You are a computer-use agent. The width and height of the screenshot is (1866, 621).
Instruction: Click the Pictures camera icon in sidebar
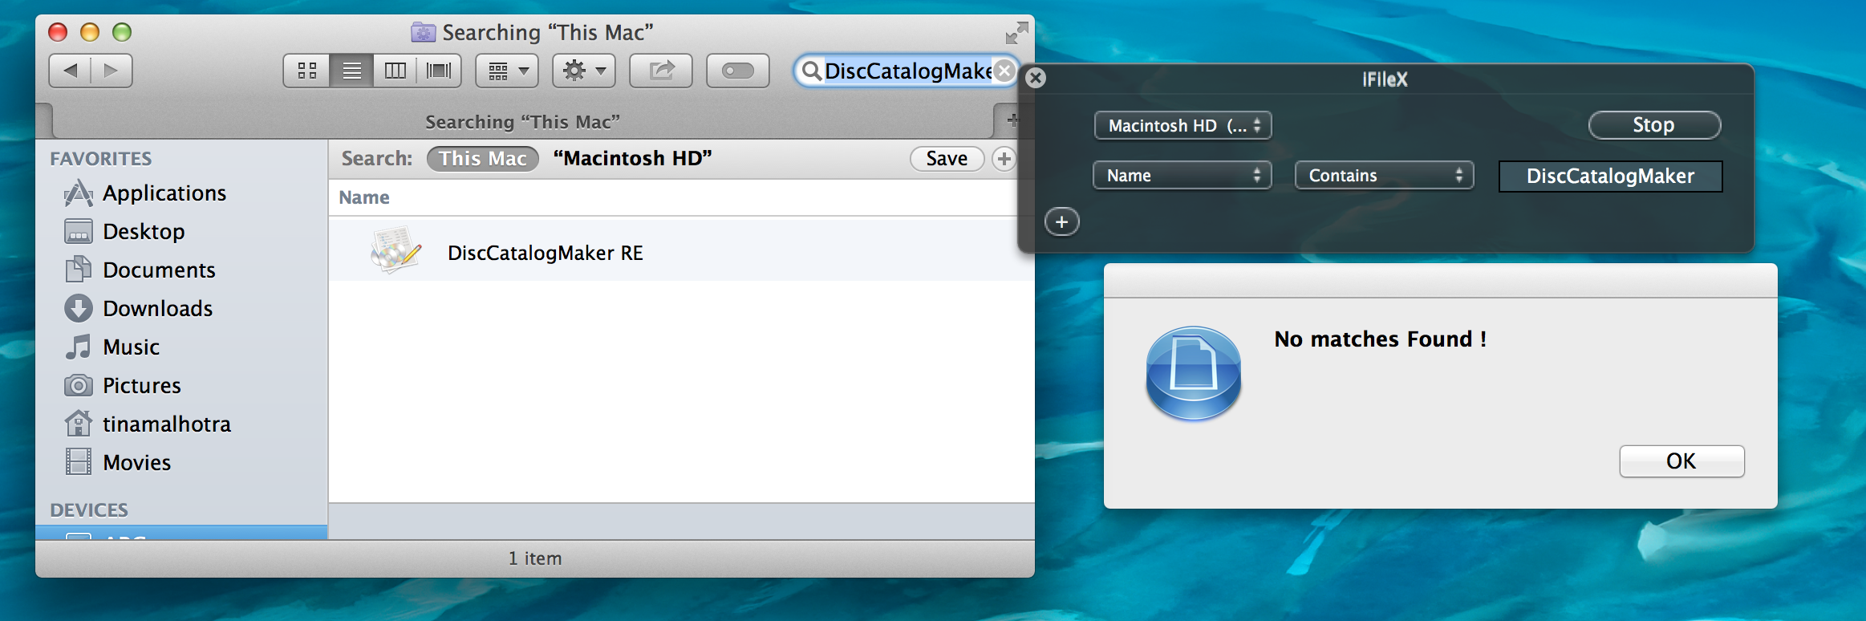79,386
